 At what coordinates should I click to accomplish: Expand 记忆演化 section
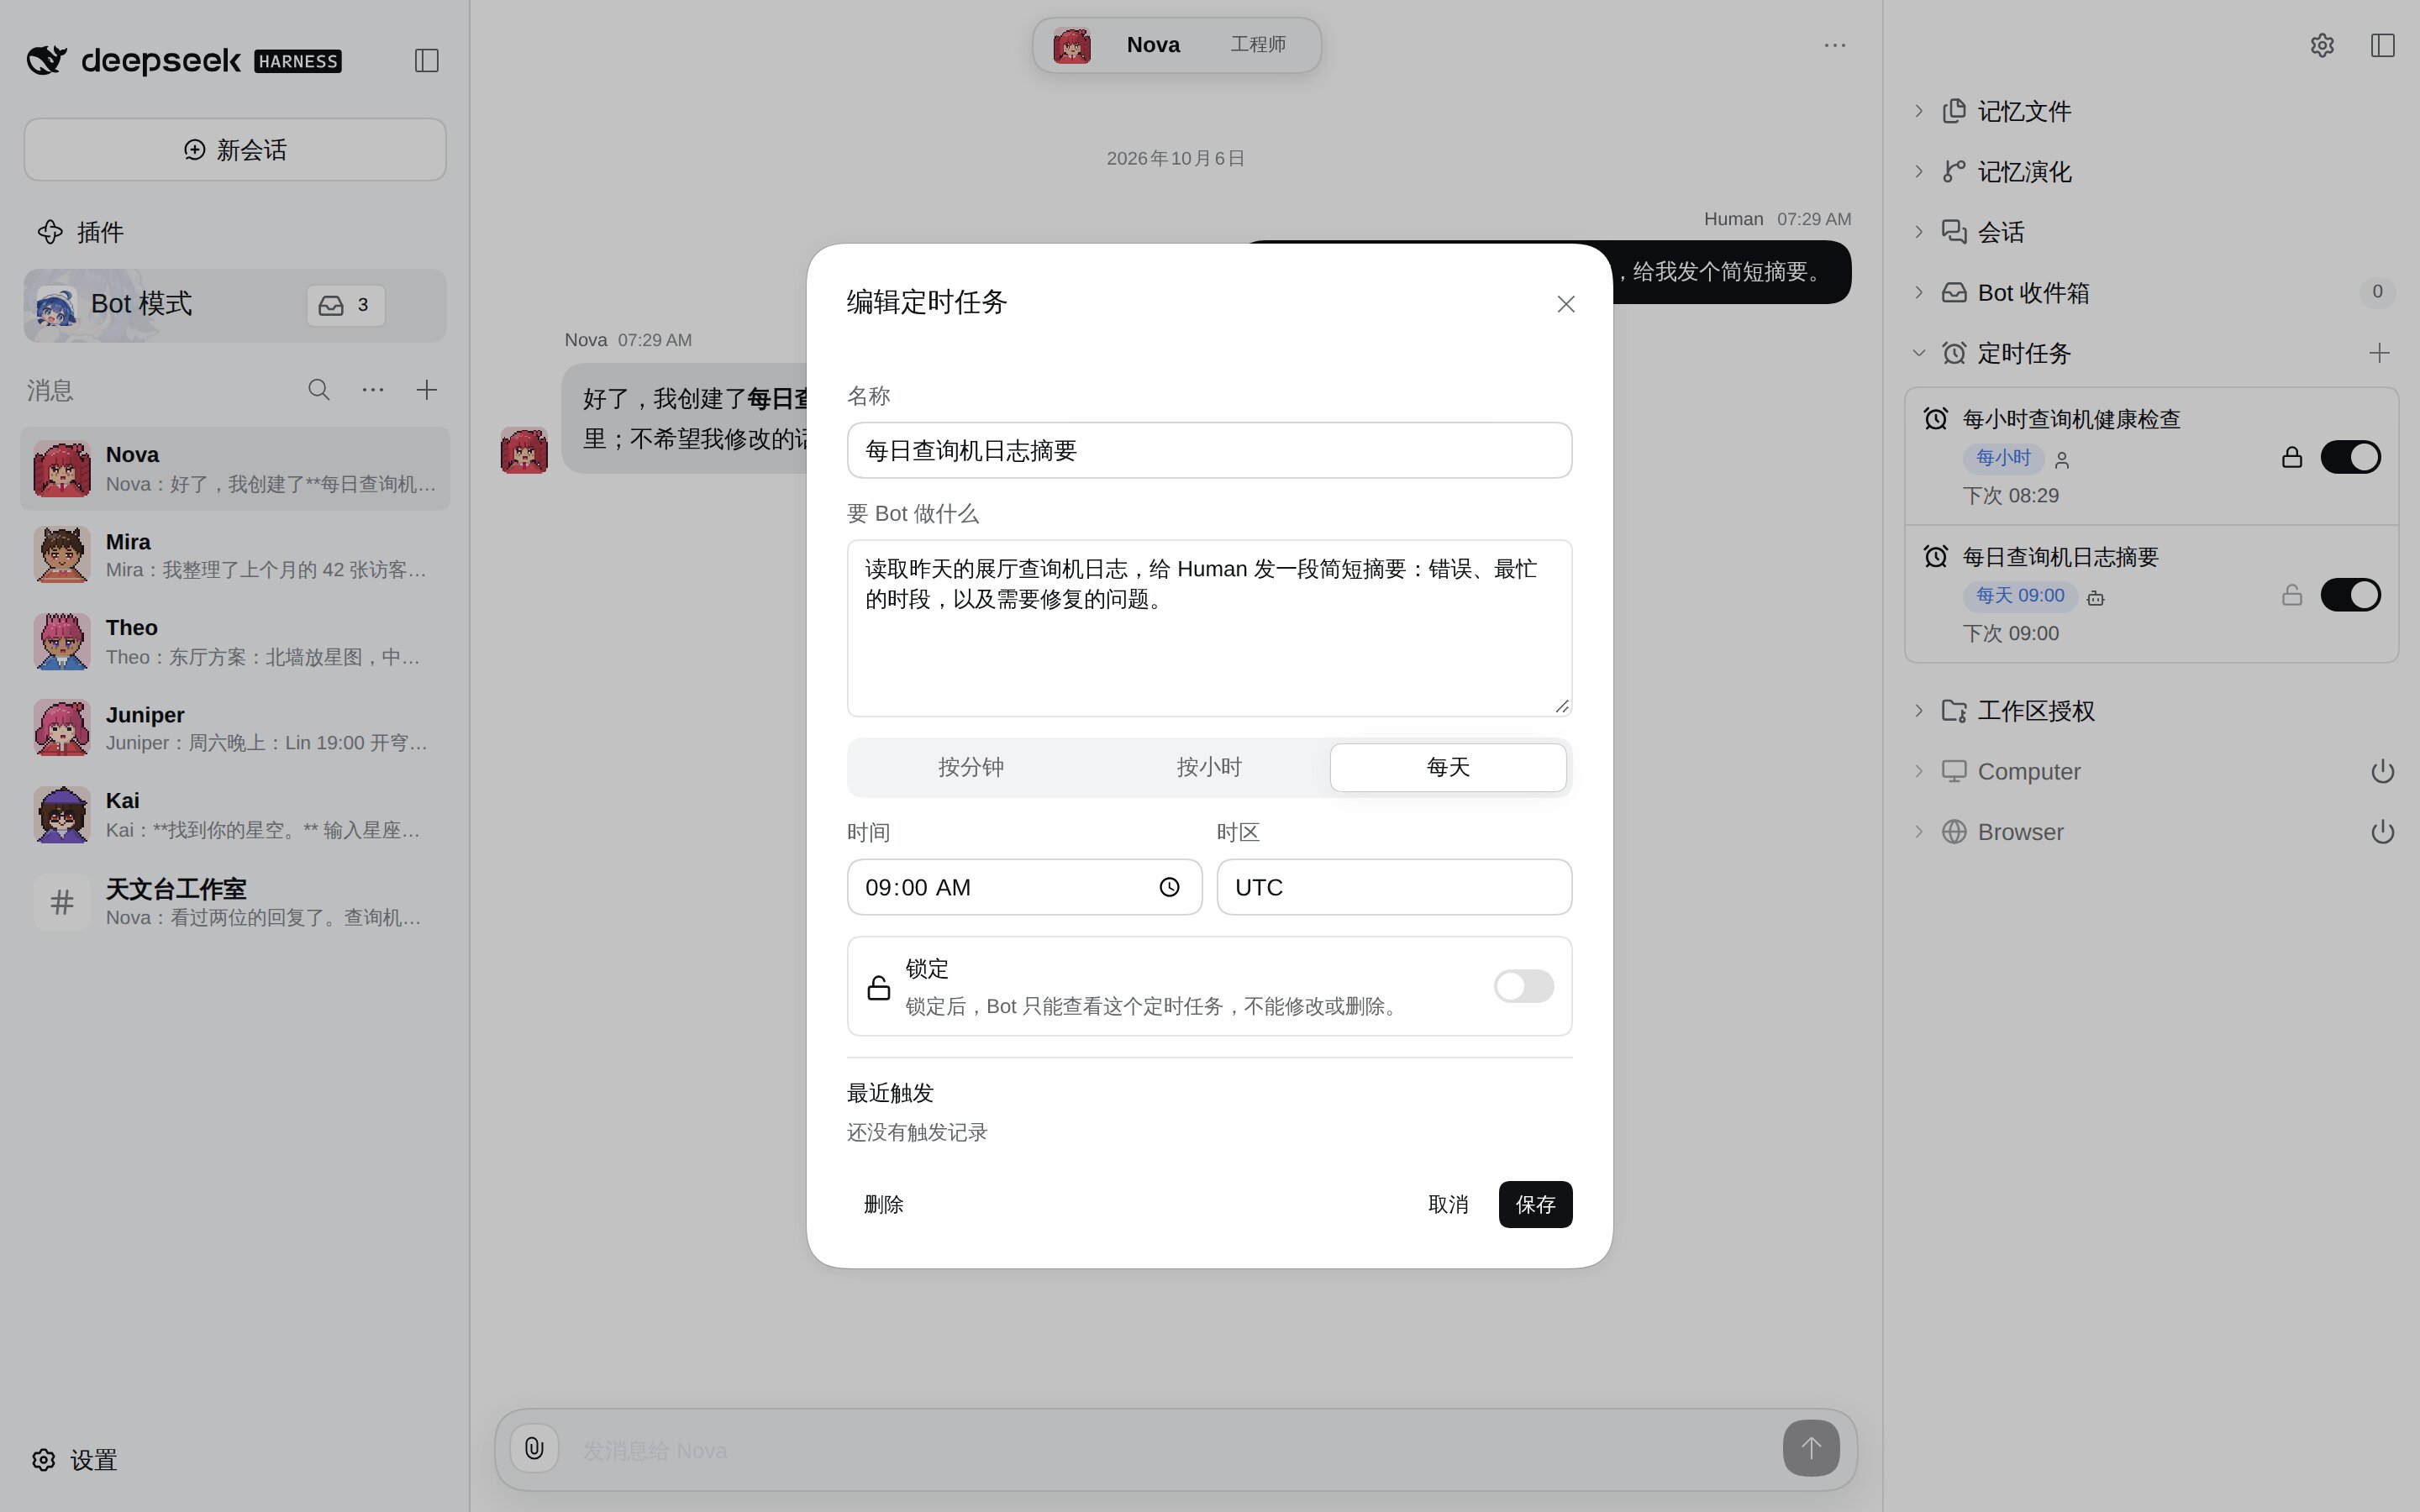coord(2152,172)
